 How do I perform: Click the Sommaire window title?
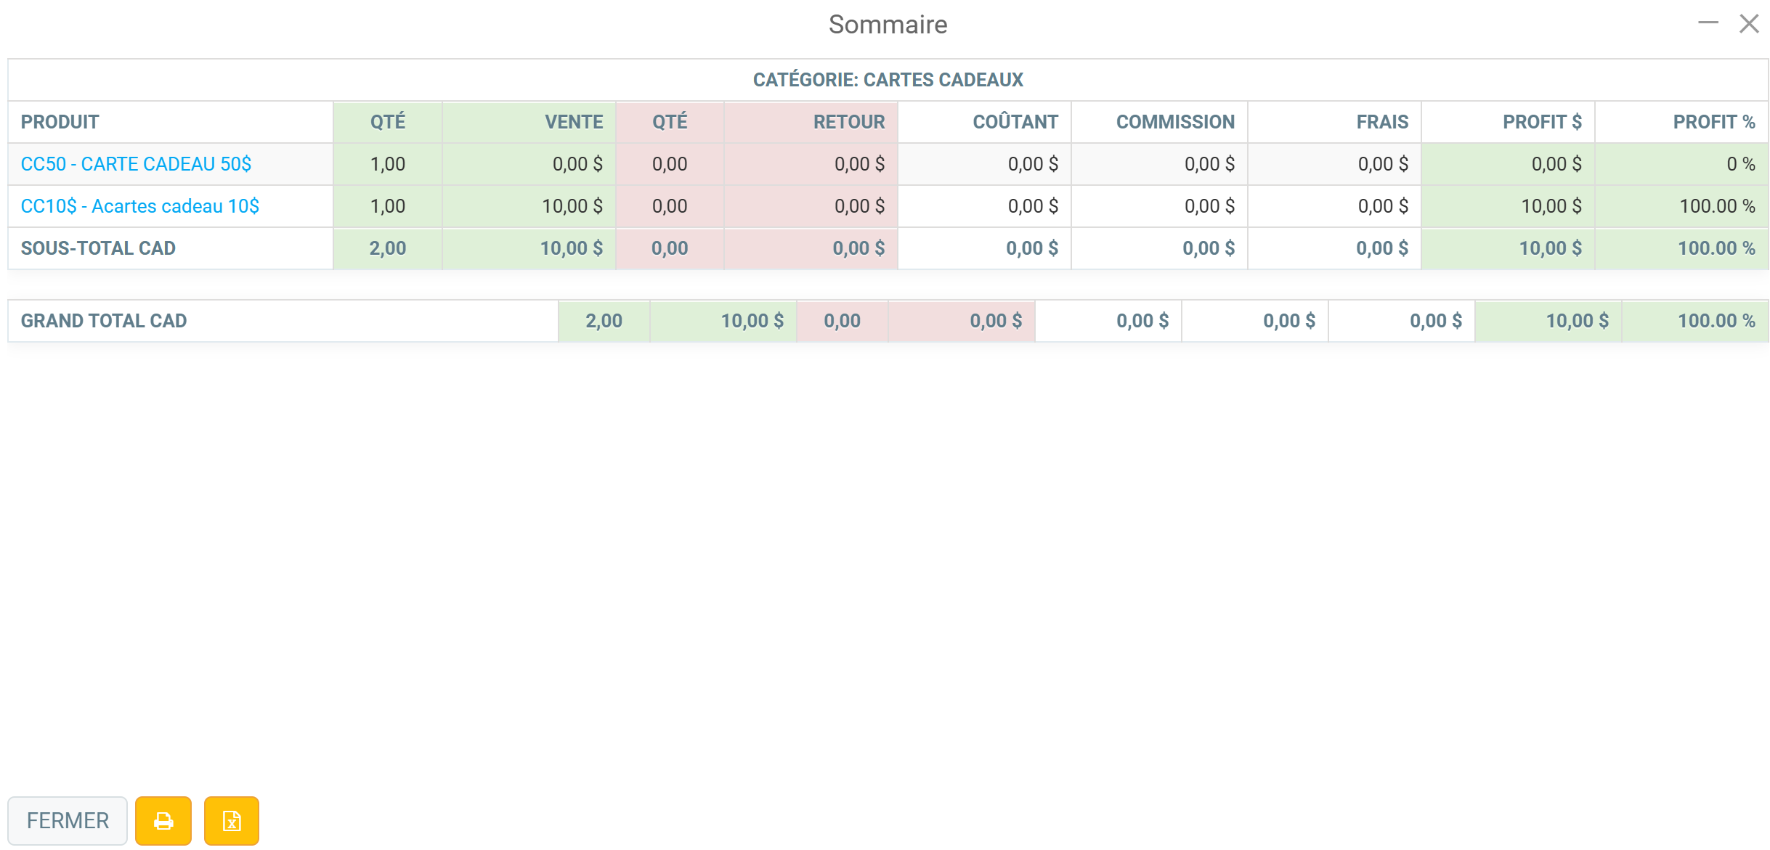click(888, 25)
